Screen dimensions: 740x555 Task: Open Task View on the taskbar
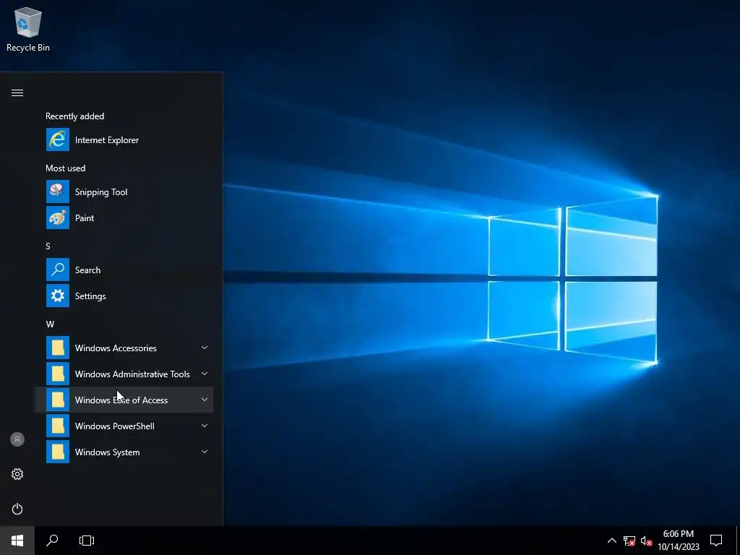(87, 541)
